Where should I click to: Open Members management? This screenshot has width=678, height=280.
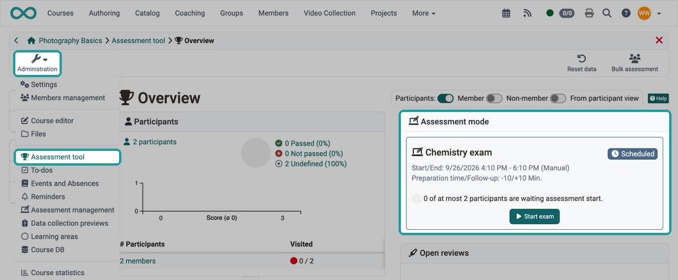pyautogui.click(x=62, y=98)
